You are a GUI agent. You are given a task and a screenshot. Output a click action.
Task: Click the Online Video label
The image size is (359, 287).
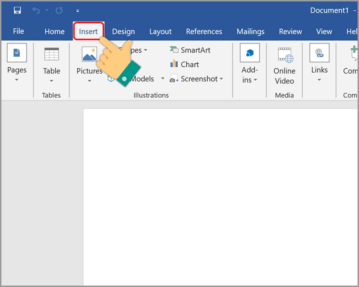(x=285, y=76)
